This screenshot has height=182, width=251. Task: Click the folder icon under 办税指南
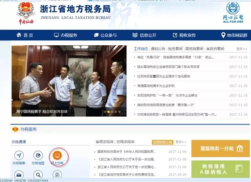(x=19, y=175)
